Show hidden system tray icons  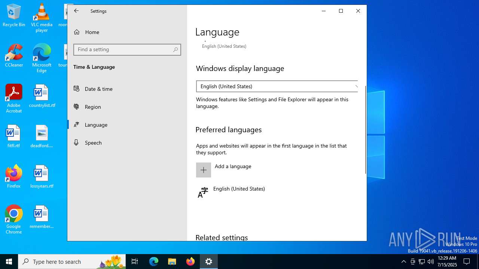pos(403,262)
